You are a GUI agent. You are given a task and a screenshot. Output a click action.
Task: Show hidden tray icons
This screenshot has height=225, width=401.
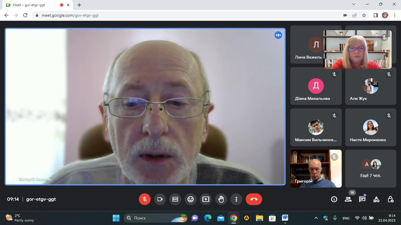[x=316, y=218]
